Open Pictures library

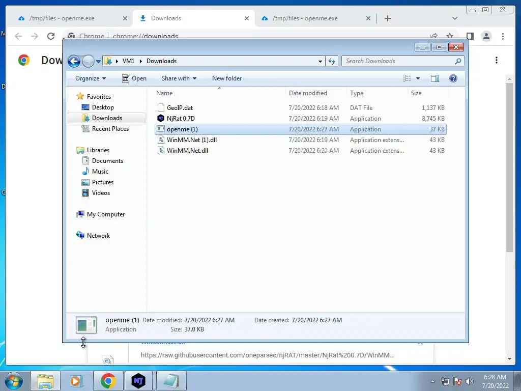point(103,182)
